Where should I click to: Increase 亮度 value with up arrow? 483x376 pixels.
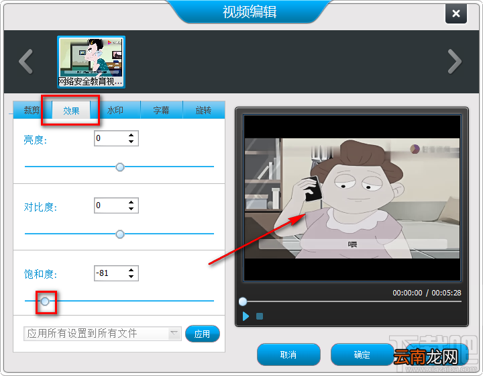point(131,135)
